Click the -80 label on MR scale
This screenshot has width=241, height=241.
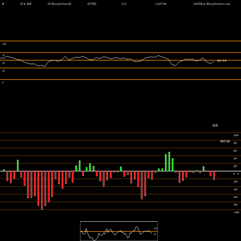(235, 205)
